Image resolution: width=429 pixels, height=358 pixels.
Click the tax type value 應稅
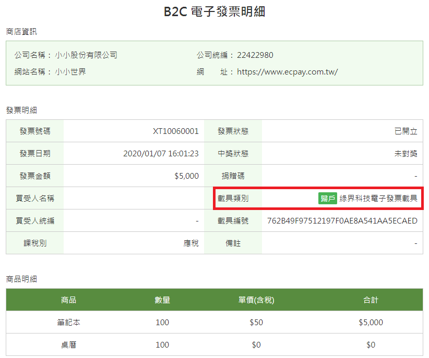pos(191,243)
